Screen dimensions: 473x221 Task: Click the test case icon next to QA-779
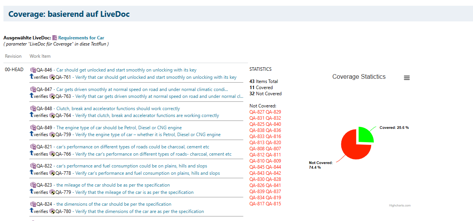coord(52,192)
